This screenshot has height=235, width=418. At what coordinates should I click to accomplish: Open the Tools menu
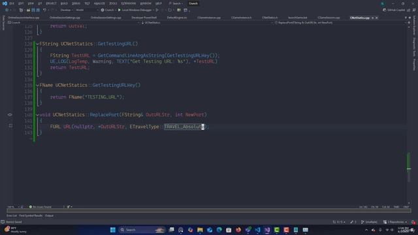[x=113, y=3]
